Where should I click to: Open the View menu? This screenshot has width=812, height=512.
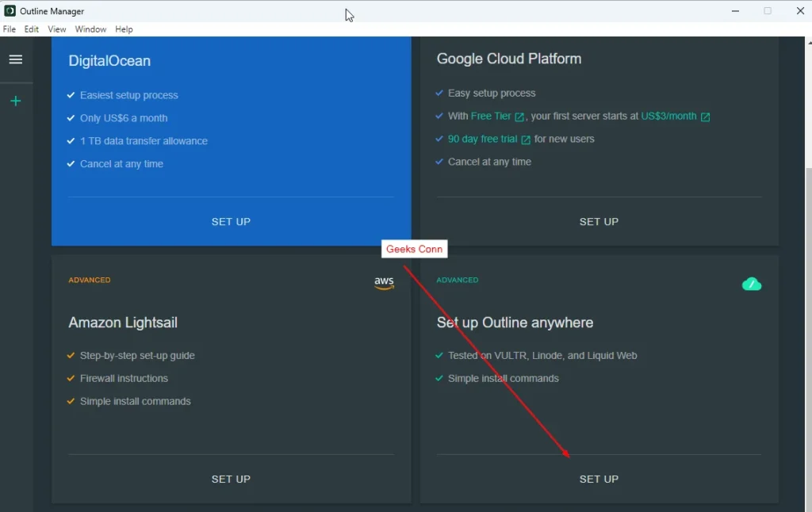tap(56, 29)
